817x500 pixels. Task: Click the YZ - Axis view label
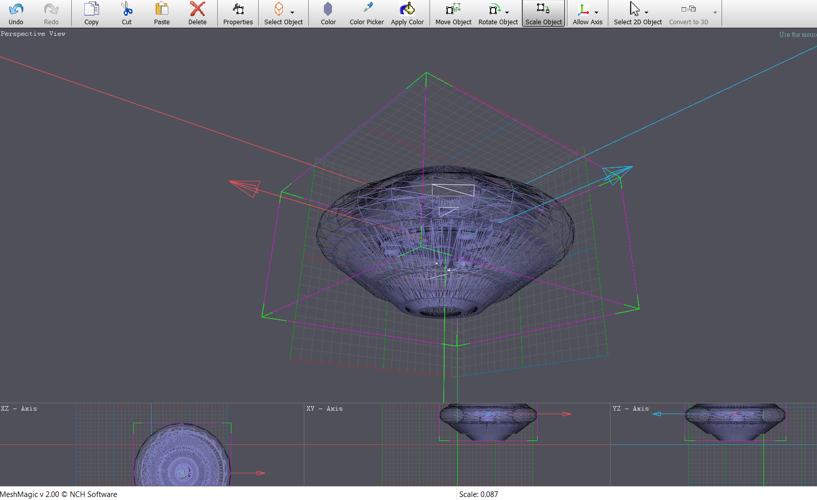point(631,409)
